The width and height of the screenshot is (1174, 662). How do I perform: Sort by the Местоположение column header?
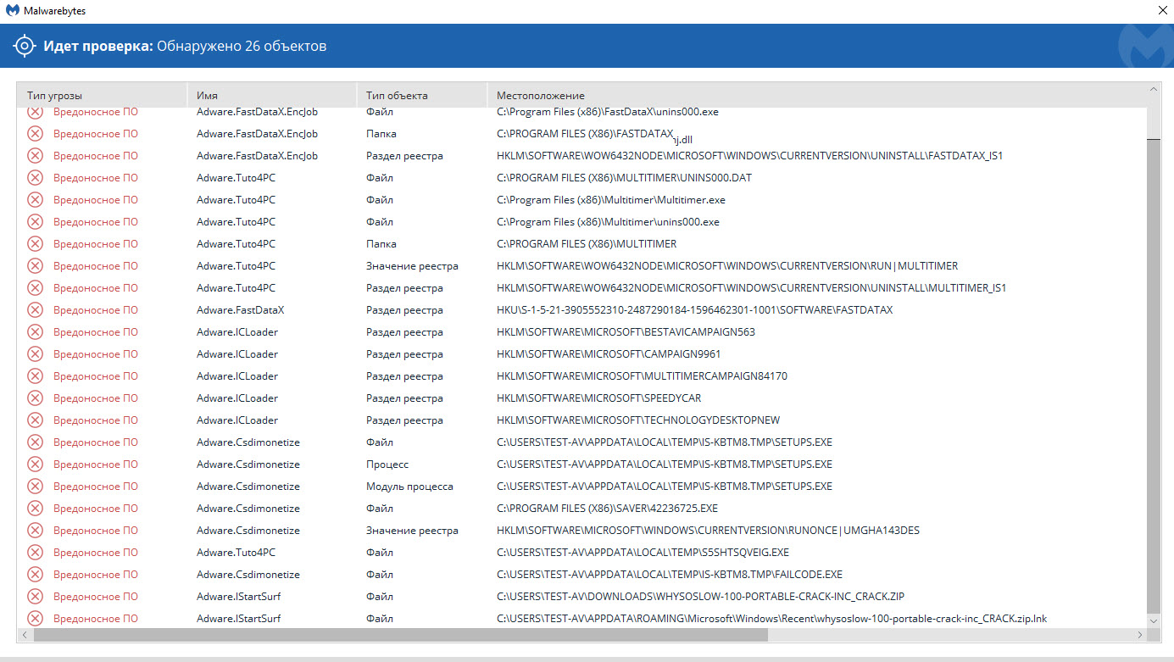(x=817, y=96)
